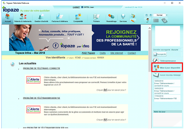Click Mise à jour disponible
Image resolution: width=184 pixels, height=129 pixels.
(167, 68)
